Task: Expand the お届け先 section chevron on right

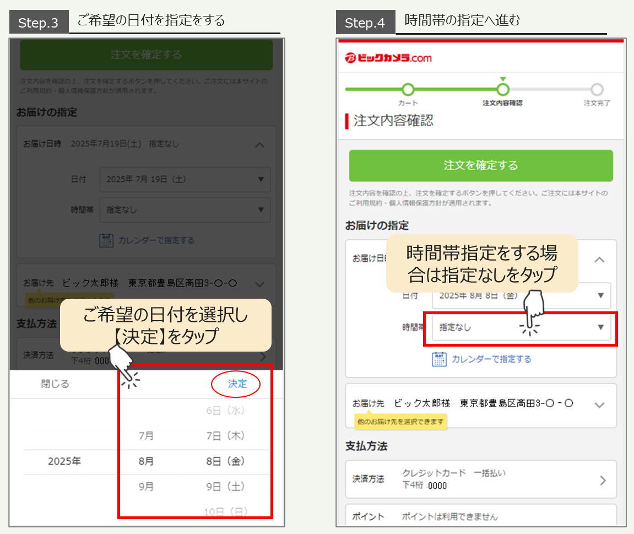Action: pos(600,405)
